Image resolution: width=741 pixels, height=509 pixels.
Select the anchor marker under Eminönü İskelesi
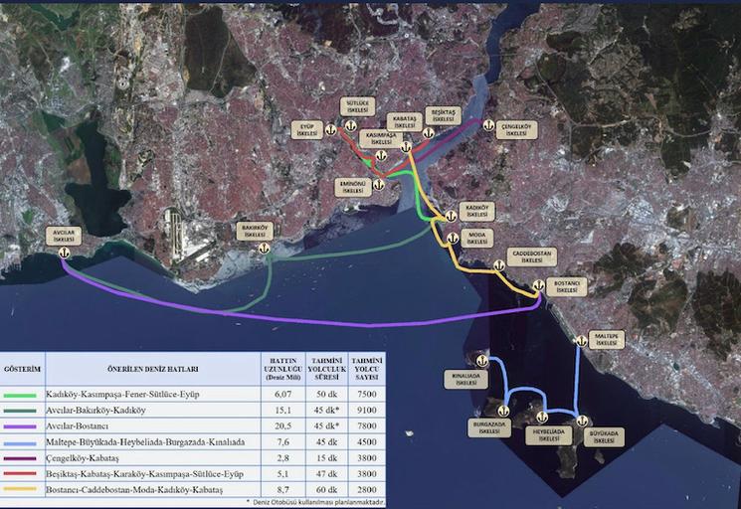pyautogui.click(x=379, y=183)
